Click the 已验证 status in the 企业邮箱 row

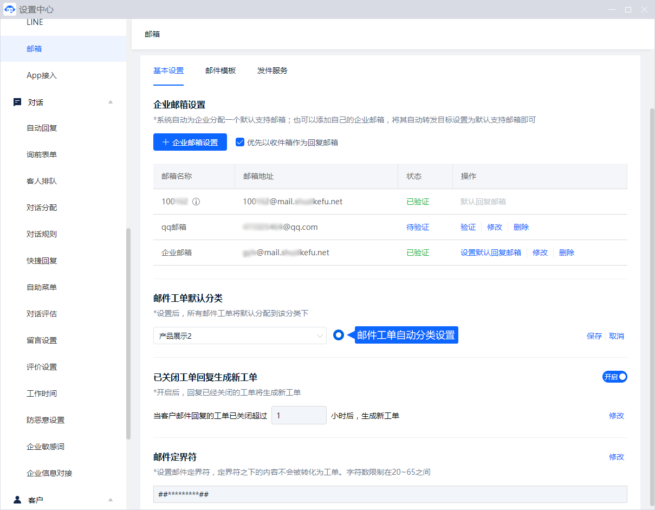(x=418, y=253)
